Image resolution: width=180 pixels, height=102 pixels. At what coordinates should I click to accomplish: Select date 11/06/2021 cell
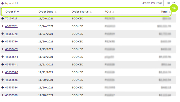tap(46, 19)
